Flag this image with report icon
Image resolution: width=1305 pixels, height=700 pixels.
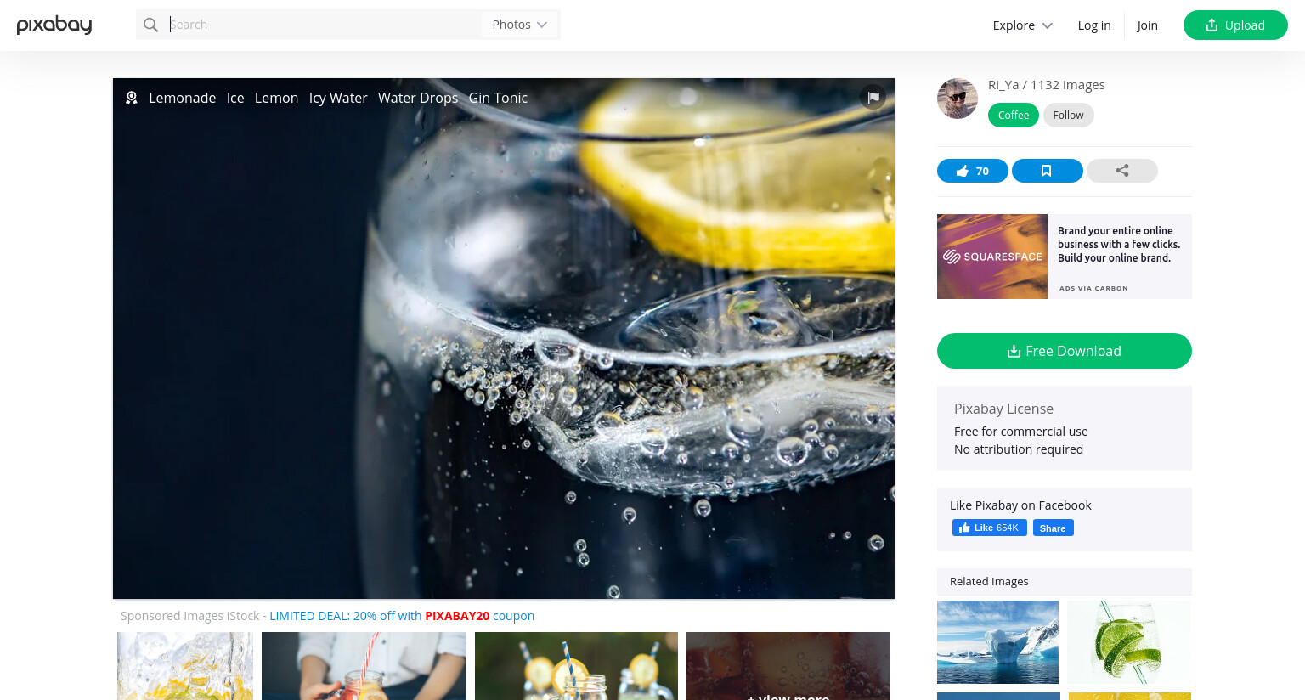click(873, 97)
